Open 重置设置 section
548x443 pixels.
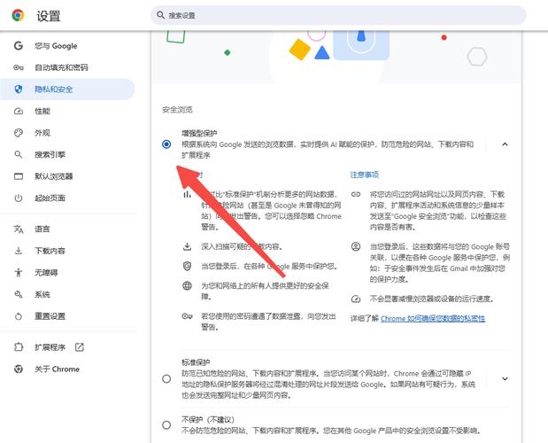click(67, 316)
